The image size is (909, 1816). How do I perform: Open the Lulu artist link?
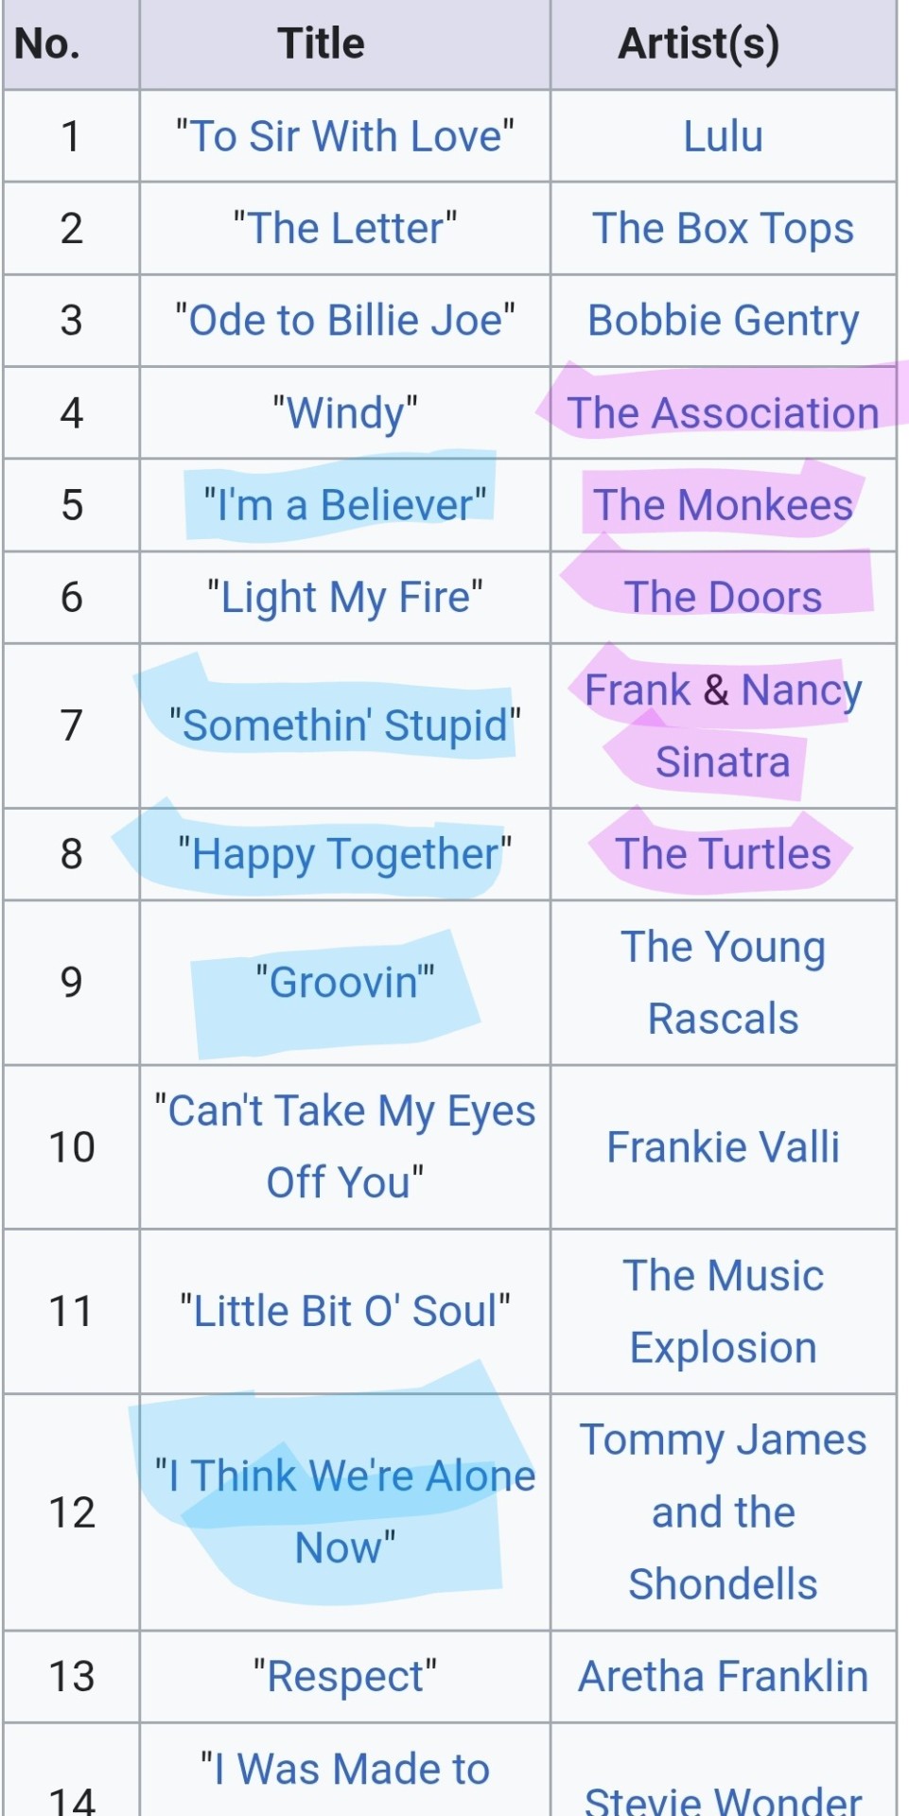724,136
